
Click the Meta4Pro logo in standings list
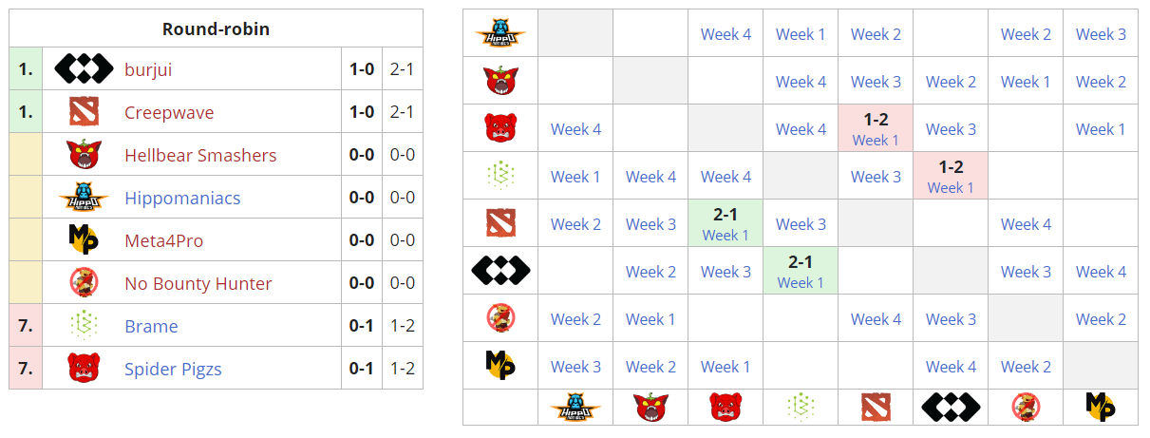tap(84, 240)
